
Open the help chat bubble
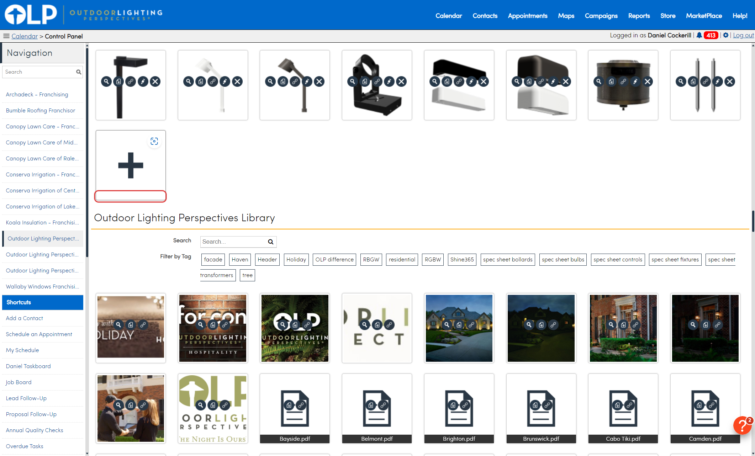tap(743, 425)
